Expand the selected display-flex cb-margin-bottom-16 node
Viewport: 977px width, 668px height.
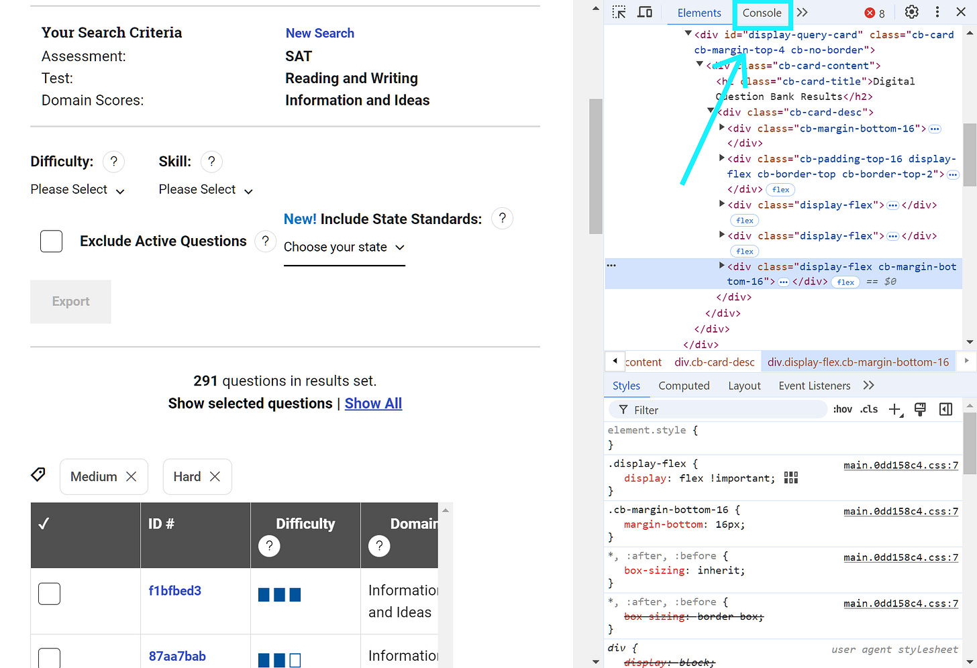pyautogui.click(x=722, y=266)
